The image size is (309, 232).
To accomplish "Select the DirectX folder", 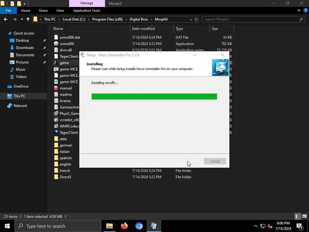I will click(65, 177).
